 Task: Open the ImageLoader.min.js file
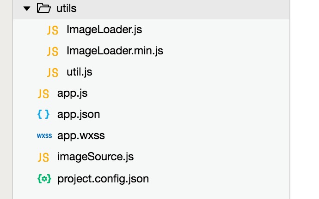pos(115,51)
